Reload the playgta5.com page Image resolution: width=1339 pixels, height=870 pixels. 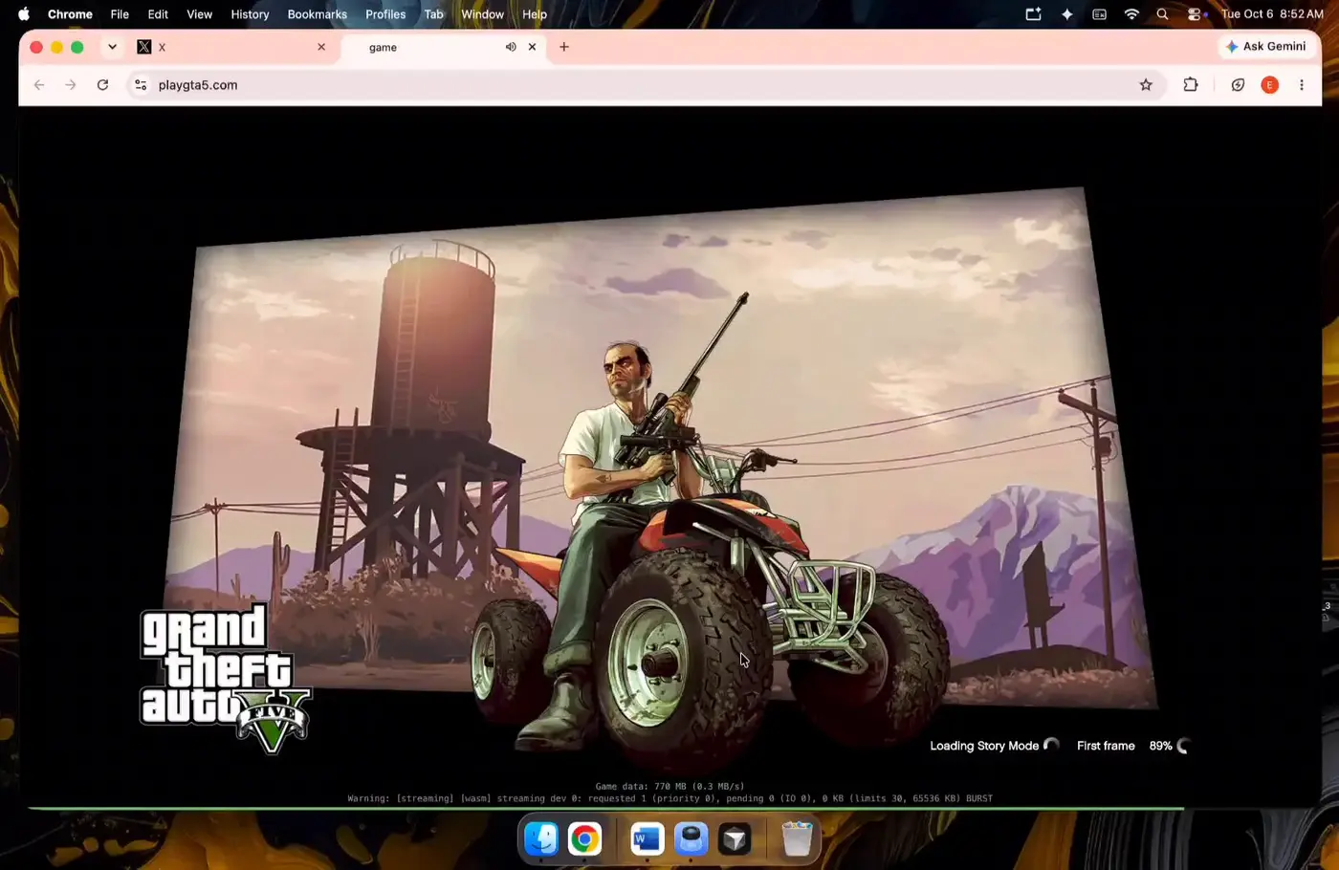[102, 85]
